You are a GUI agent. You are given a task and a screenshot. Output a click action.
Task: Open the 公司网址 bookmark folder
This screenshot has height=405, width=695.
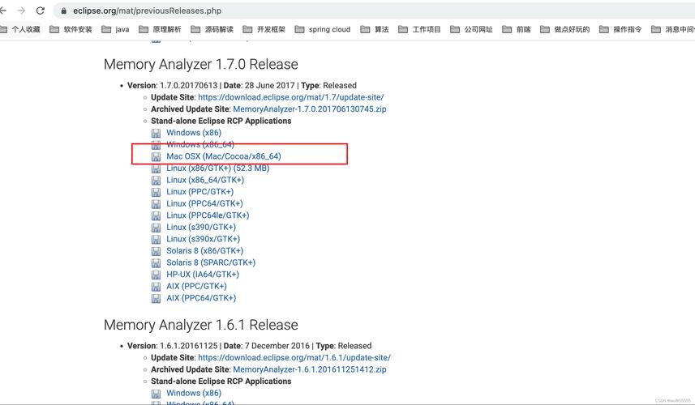471,29
